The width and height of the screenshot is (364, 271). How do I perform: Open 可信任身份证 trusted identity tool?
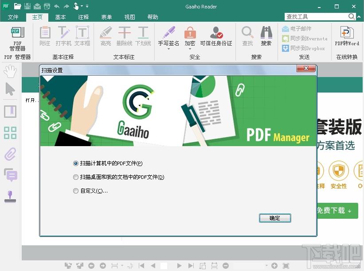tap(216, 36)
